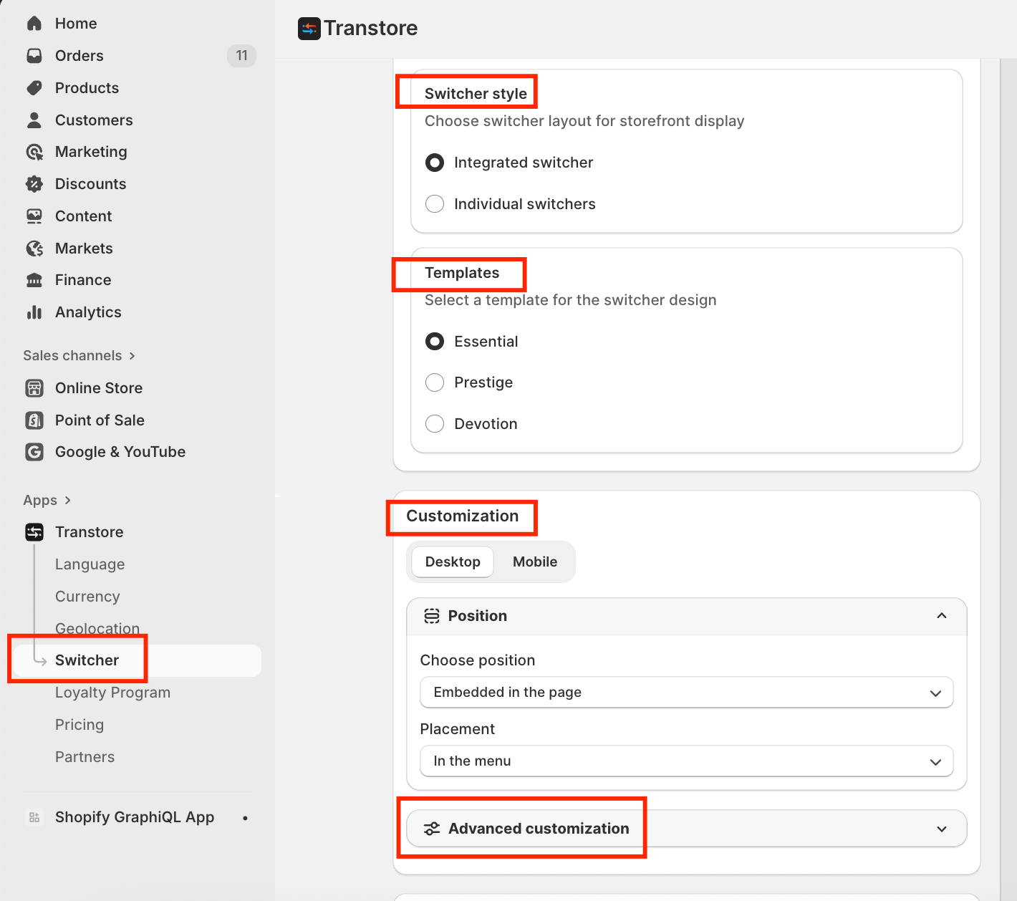Open the Placement dropdown showing In the menu
1017x901 pixels.
coord(687,761)
